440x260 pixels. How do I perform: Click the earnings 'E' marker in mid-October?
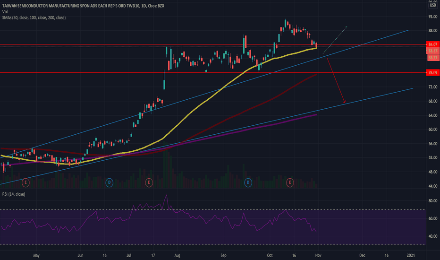pos(289,182)
